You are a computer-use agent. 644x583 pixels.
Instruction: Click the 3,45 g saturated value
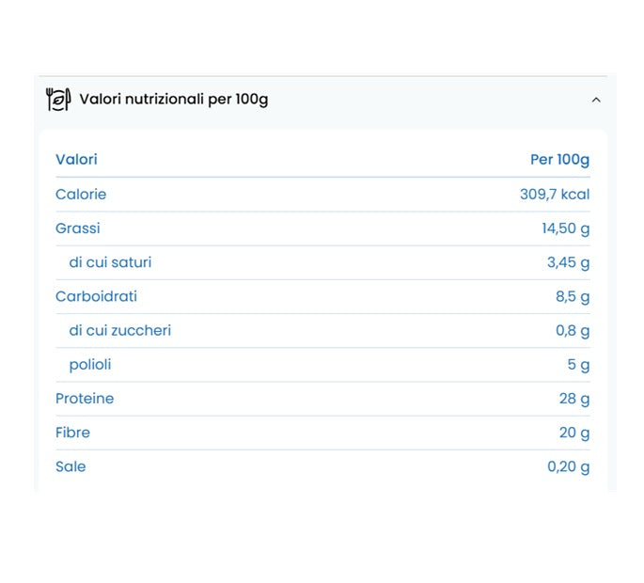tap(568, 262)
